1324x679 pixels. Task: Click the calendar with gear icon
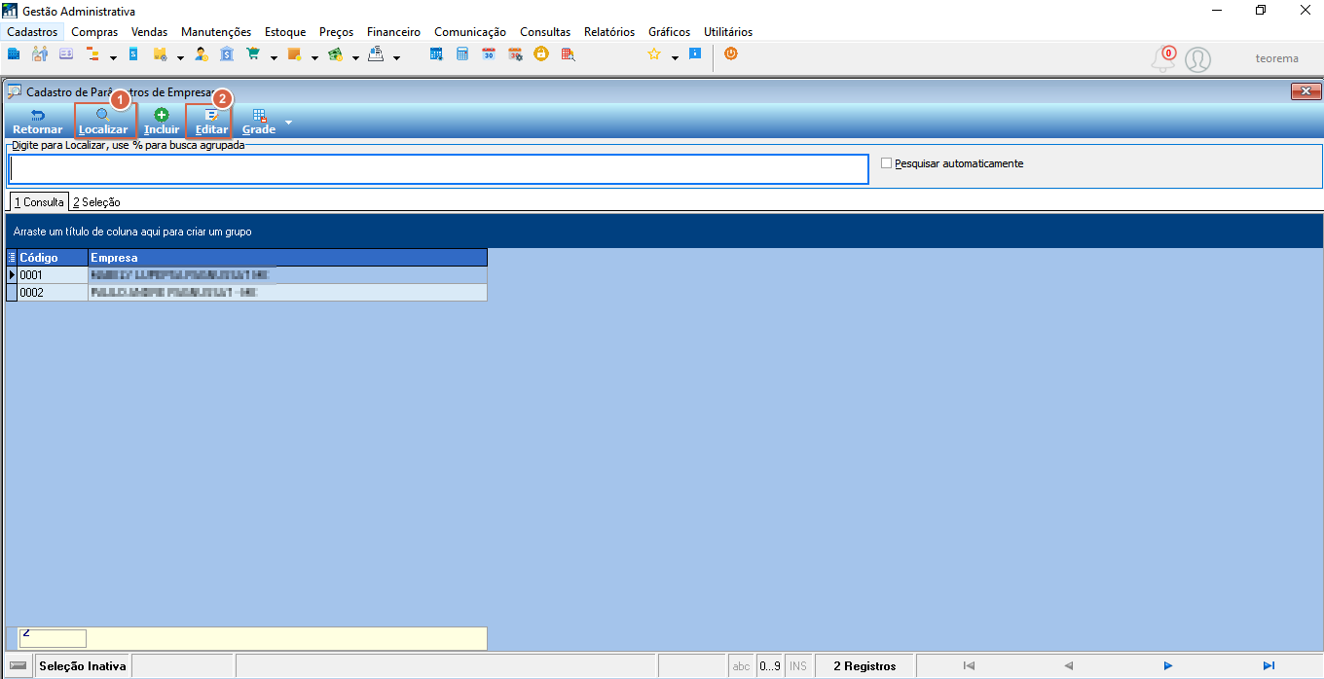pyautogui.click(x=515, y=54)
